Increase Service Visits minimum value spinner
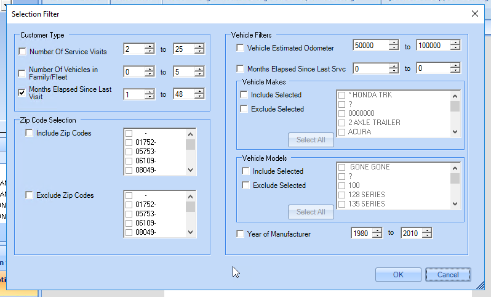 pyautogui.click(x=149, y=46)
